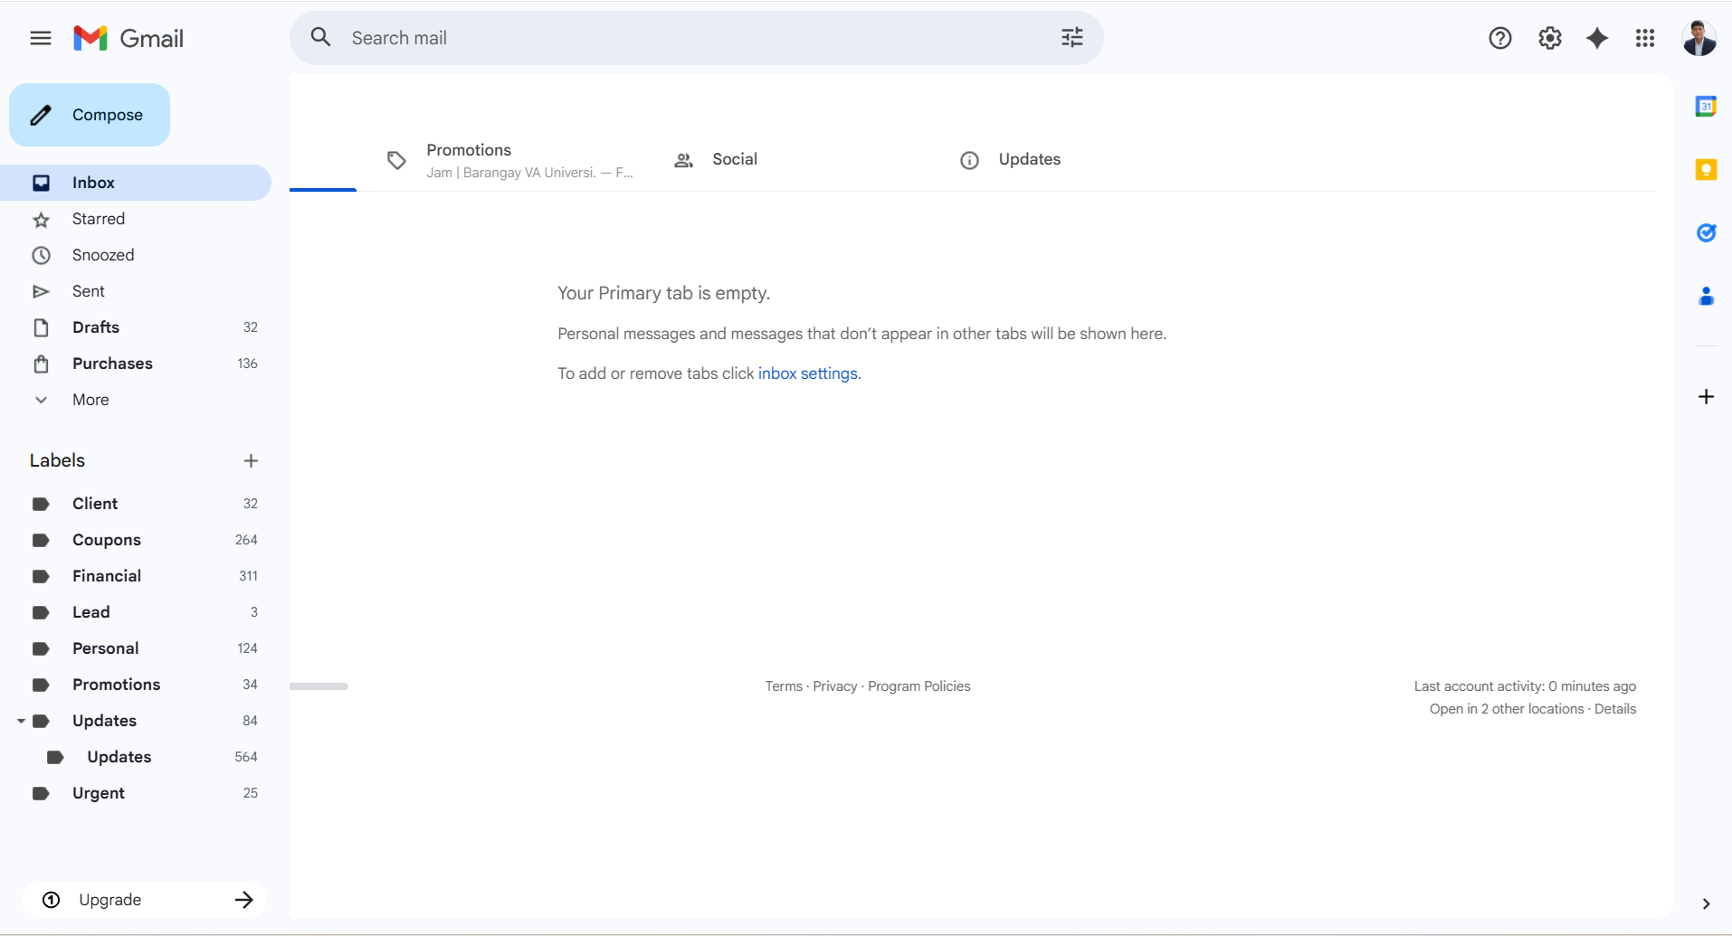The image size is (1732, 936).
Task: Open Gmail Settings with the gear icon
Action: point(1549,38)
